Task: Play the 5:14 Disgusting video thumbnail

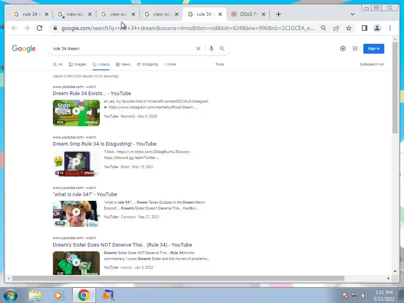Action: [x=76, y=163]
